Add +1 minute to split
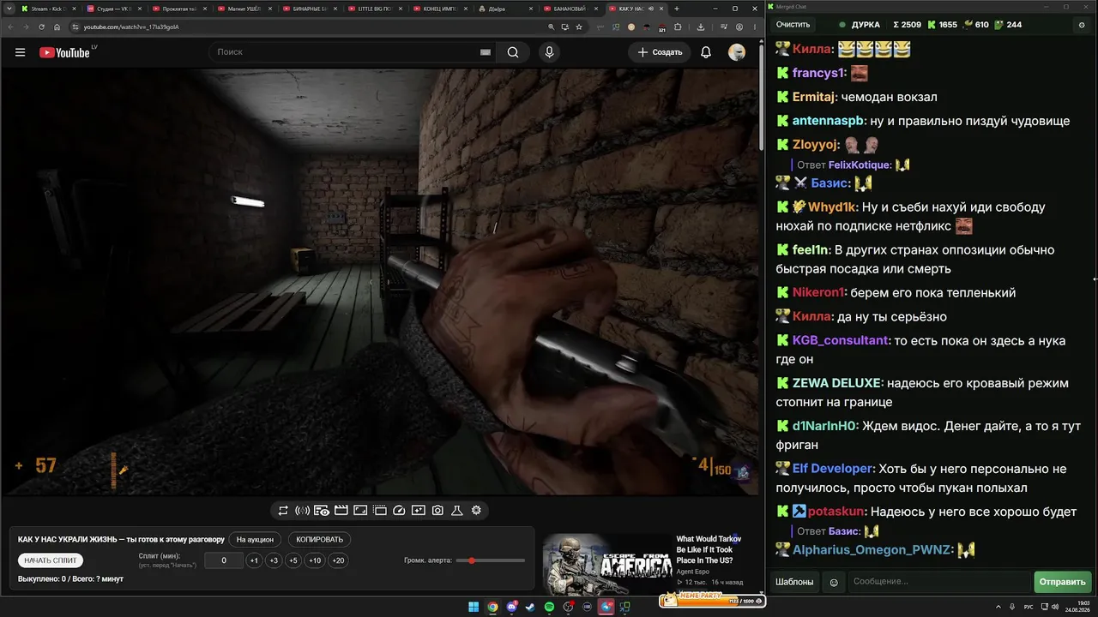Viewport: 1098px width, 617px height. 254,560
